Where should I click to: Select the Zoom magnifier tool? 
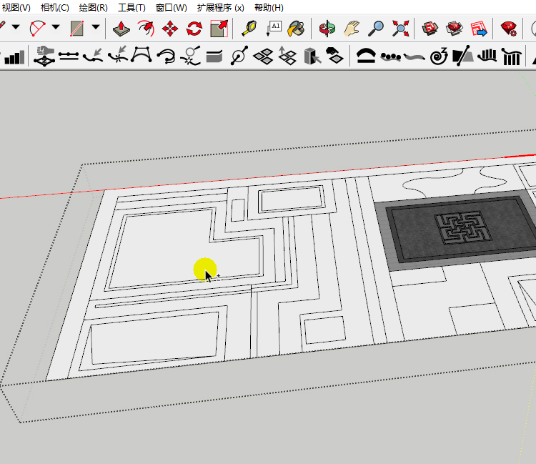tap(376, 29)
